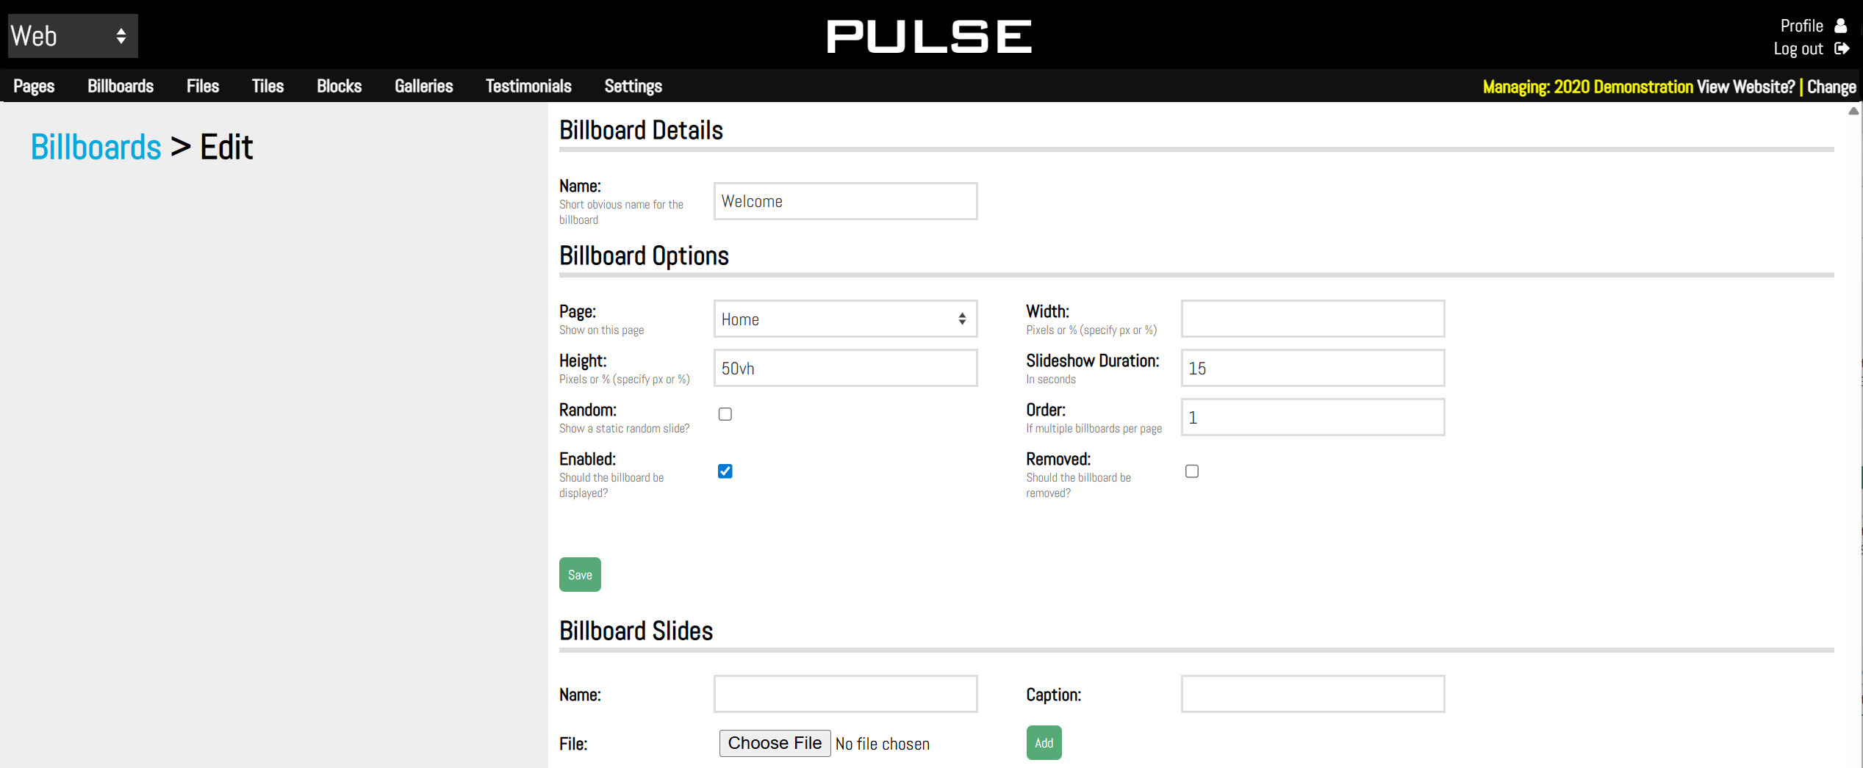Click the Choose File button
This screenshot has height=768, width=1863.
tap(775, 743)
